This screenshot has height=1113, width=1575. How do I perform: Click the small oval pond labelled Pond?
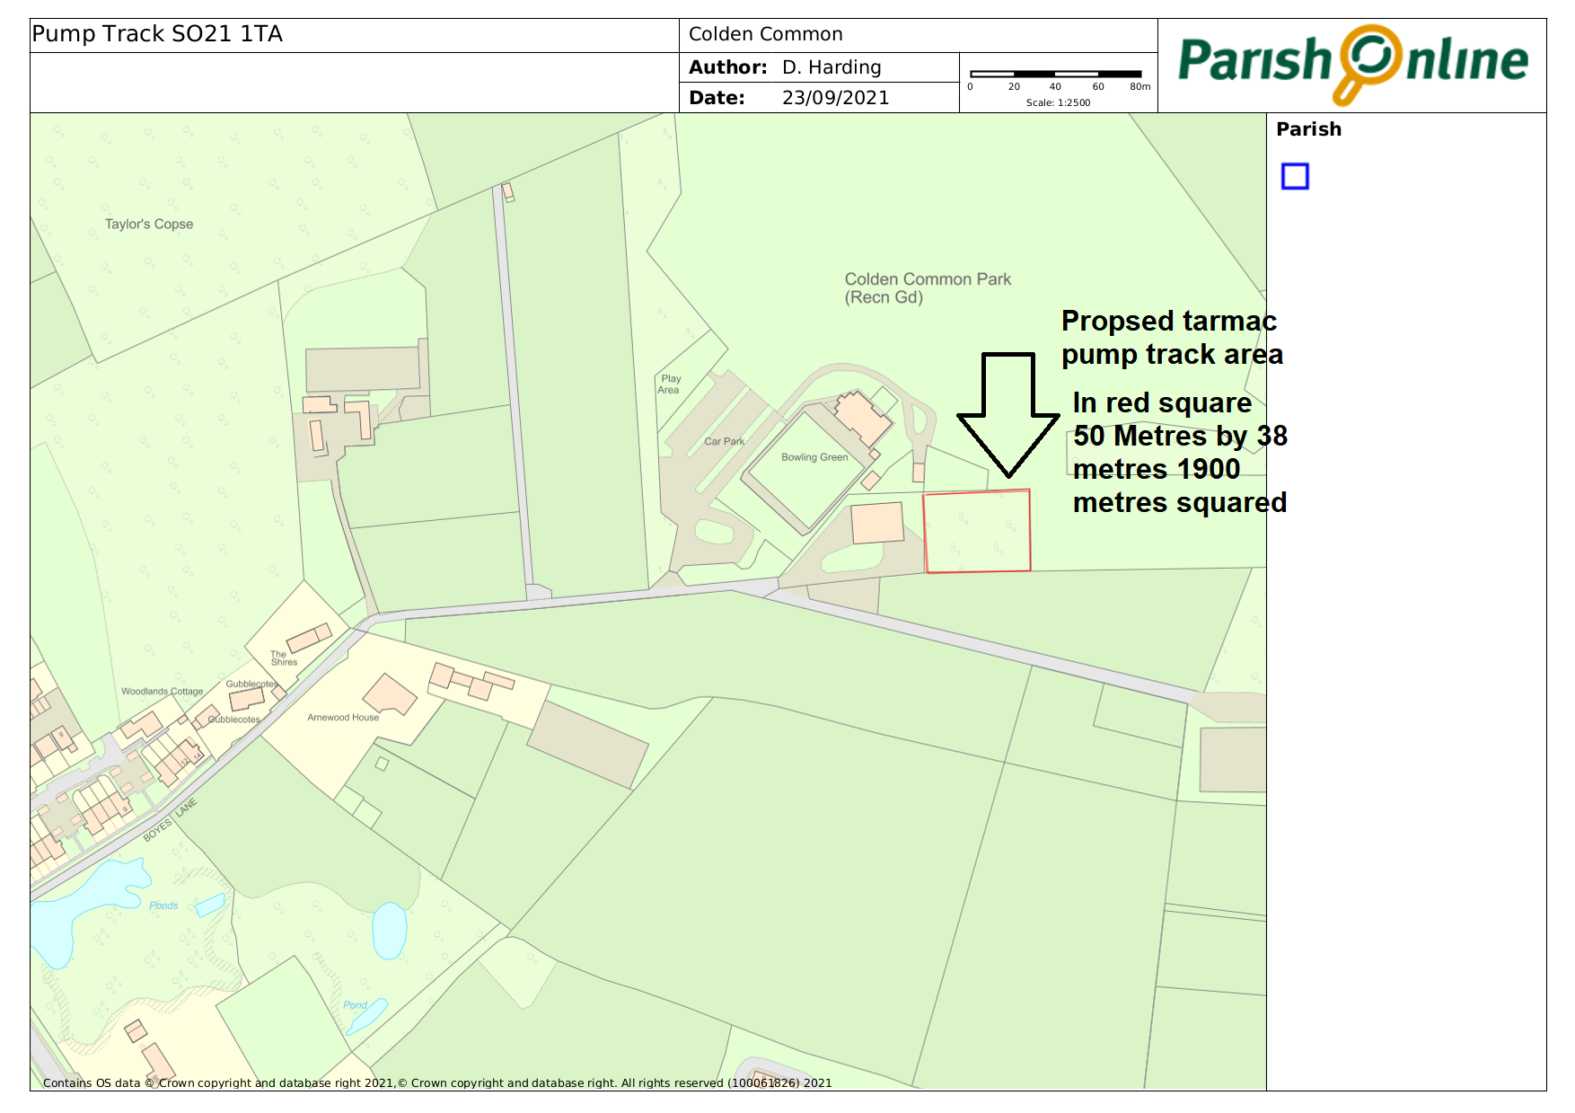pyautogui.click(x=389, y=931)
